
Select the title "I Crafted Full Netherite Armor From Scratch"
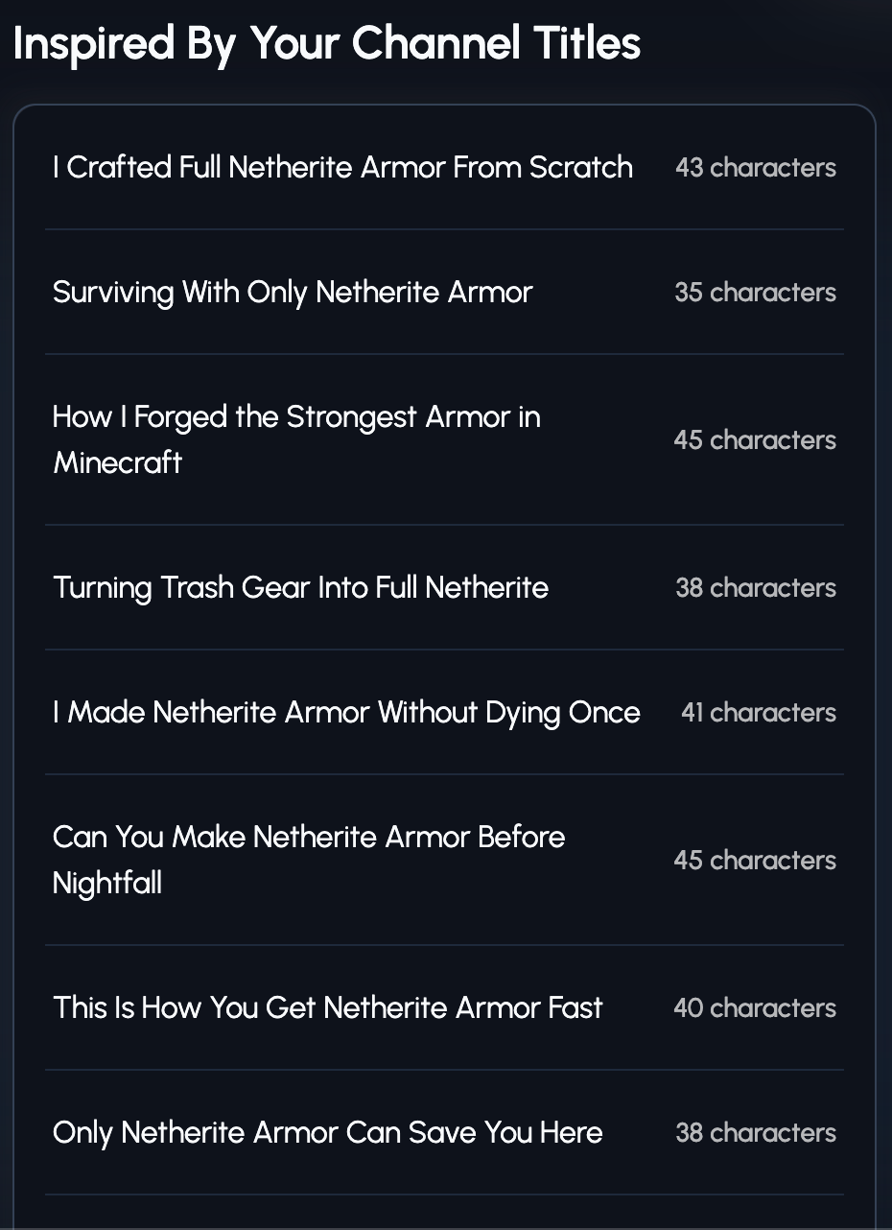342,168
